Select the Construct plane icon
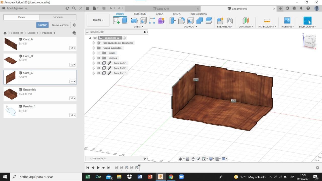322x181 pixels. 246,21
